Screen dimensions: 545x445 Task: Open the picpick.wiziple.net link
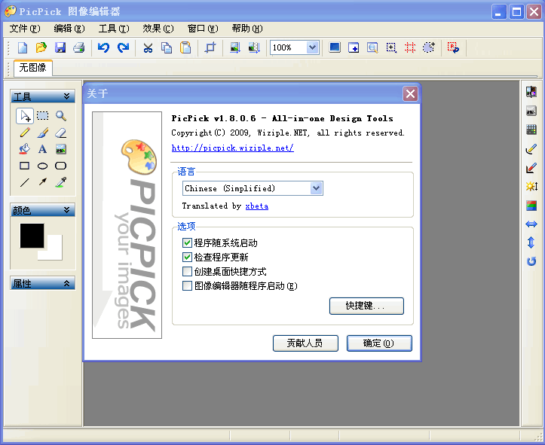coord(232,148)
